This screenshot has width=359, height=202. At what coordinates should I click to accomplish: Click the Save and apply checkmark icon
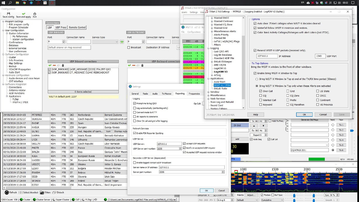click(24, 14)
